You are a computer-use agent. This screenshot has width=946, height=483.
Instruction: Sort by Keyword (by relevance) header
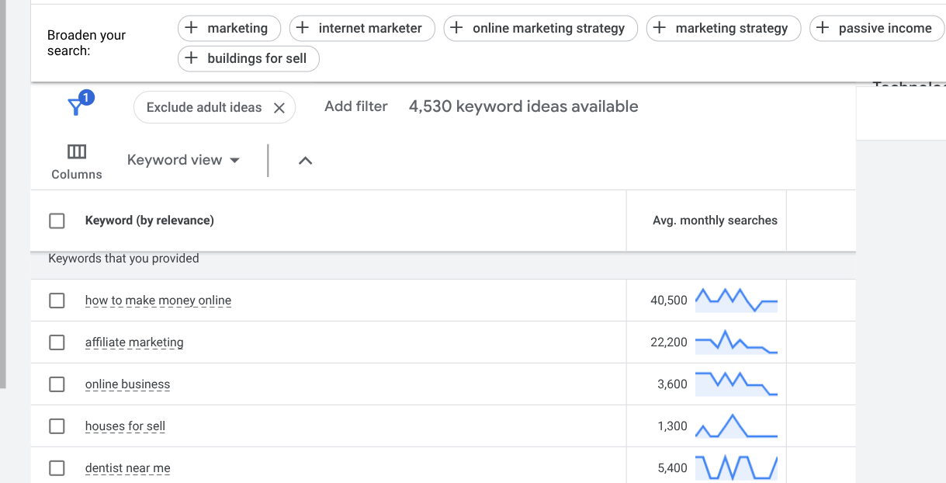click(149, 221)
